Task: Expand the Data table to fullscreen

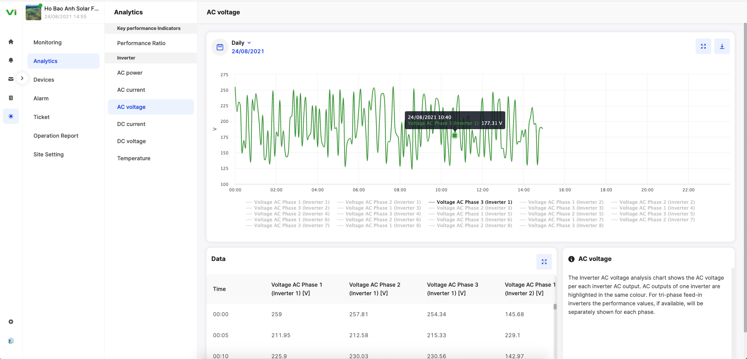Action: (544, 262)
